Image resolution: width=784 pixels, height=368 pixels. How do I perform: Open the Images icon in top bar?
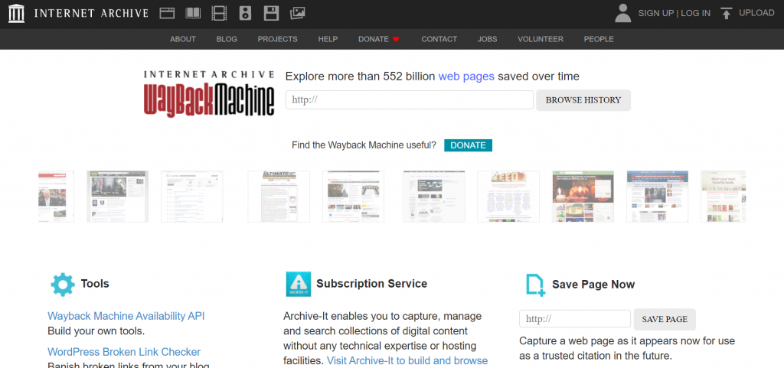[x=297, y=13]
